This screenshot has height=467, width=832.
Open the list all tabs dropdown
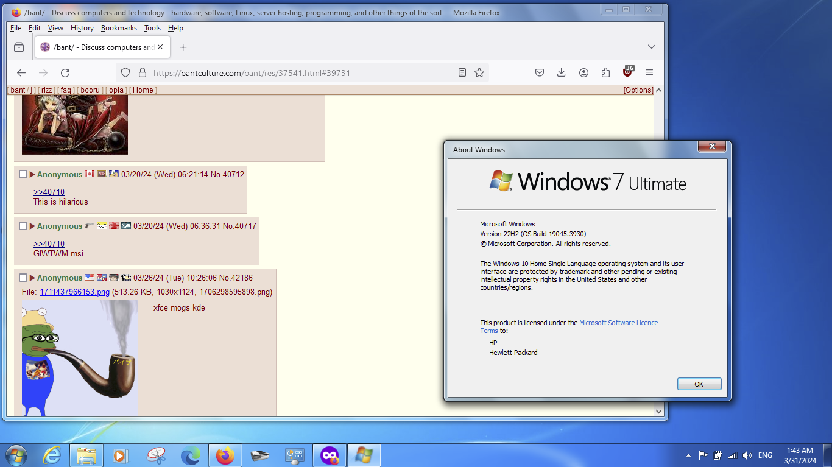(651, 47)
